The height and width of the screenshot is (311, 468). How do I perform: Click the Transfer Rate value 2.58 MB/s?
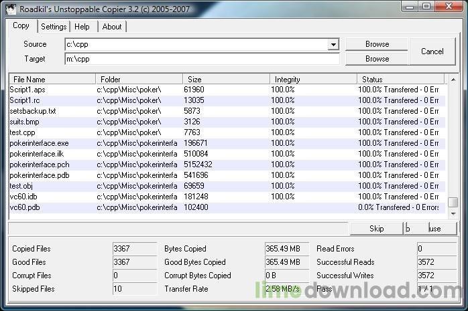coord(287,289)
